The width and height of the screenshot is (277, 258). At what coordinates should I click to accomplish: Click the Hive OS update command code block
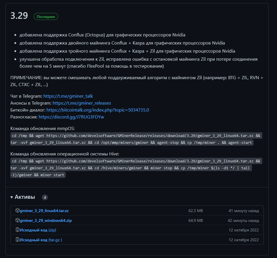[136, 168]
